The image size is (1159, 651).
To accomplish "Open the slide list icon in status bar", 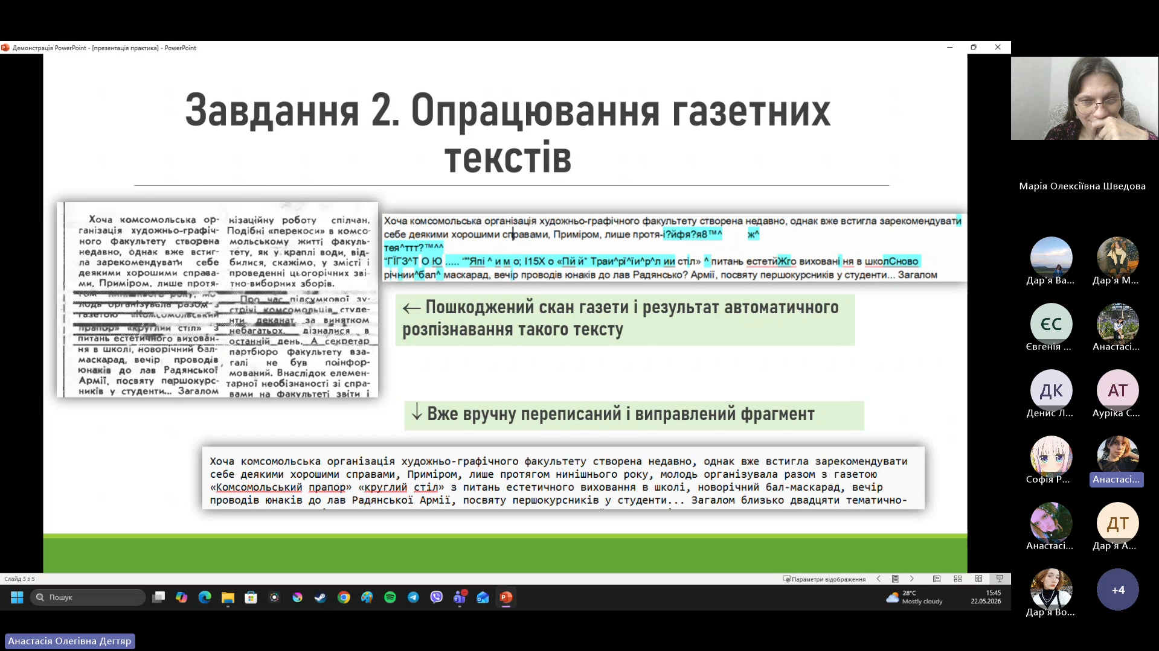I will 895,579.
